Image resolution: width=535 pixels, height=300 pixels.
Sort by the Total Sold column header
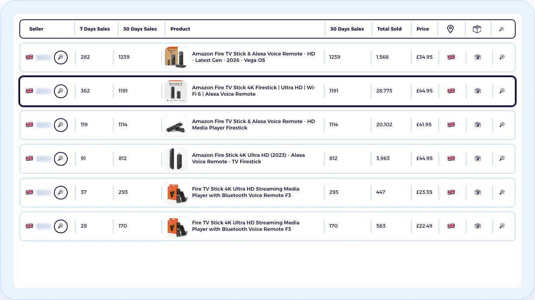389,29
